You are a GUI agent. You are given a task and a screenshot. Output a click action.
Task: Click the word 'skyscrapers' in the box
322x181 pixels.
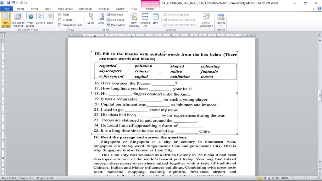[110, 71]
